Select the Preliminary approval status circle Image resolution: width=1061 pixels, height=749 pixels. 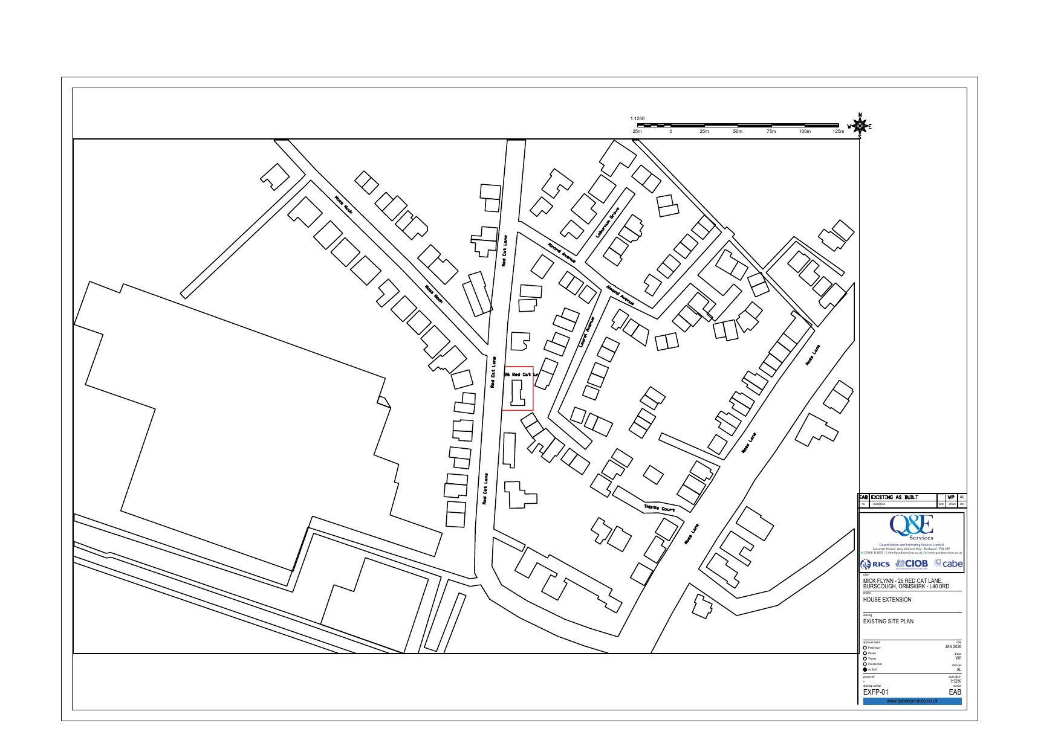pos(865,648)
